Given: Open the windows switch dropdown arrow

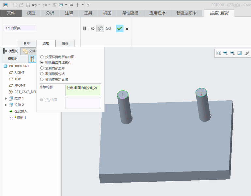Looking at the screenshot, I should [x=66, y=5].
